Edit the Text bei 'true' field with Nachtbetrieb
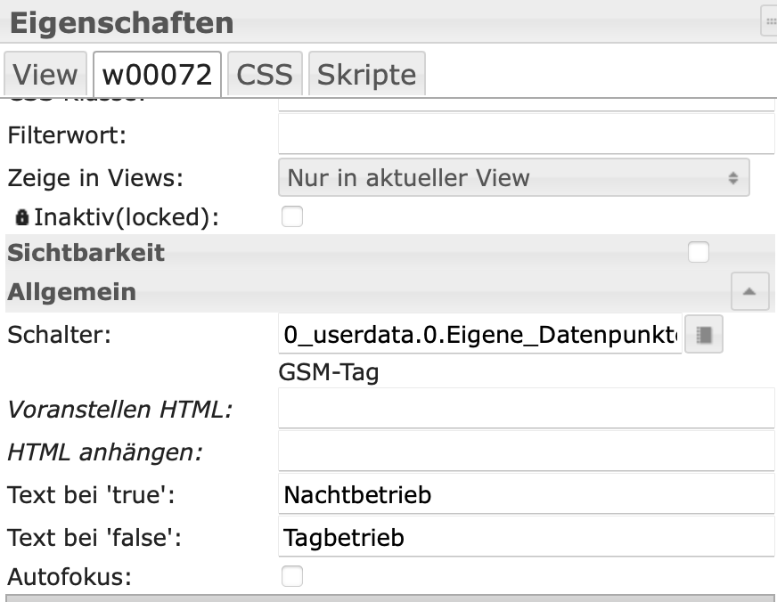 (526, 494)
